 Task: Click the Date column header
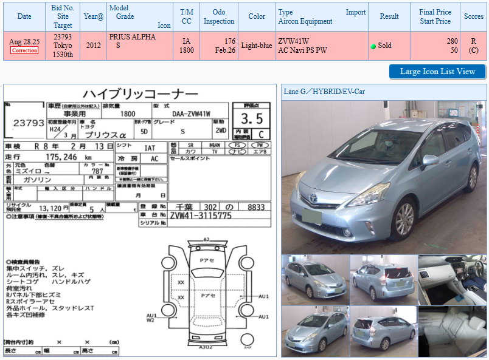tap(24, 17)
